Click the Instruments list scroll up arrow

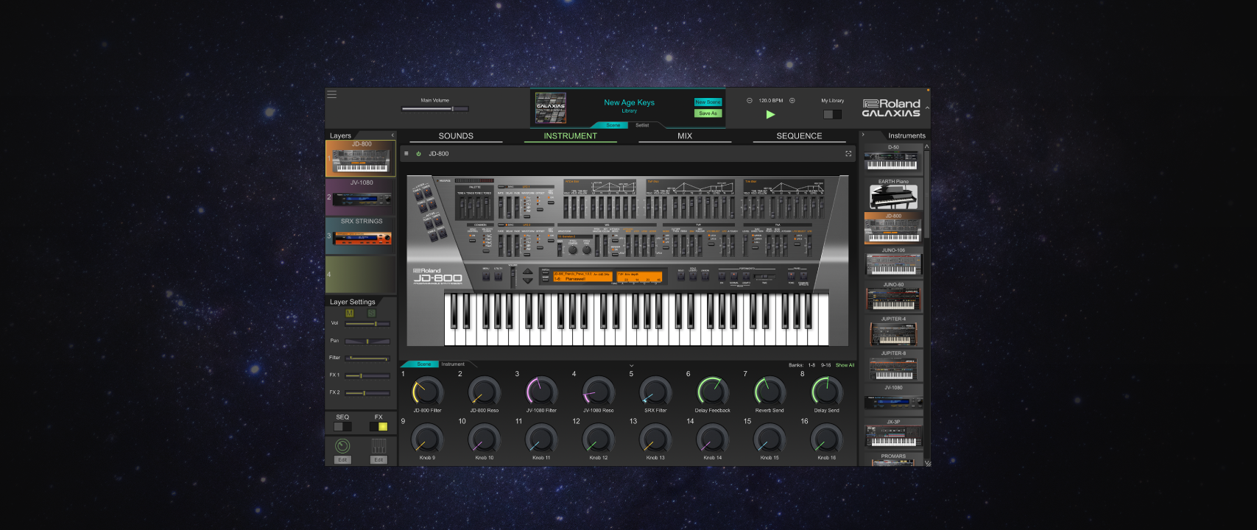point(926,146)
